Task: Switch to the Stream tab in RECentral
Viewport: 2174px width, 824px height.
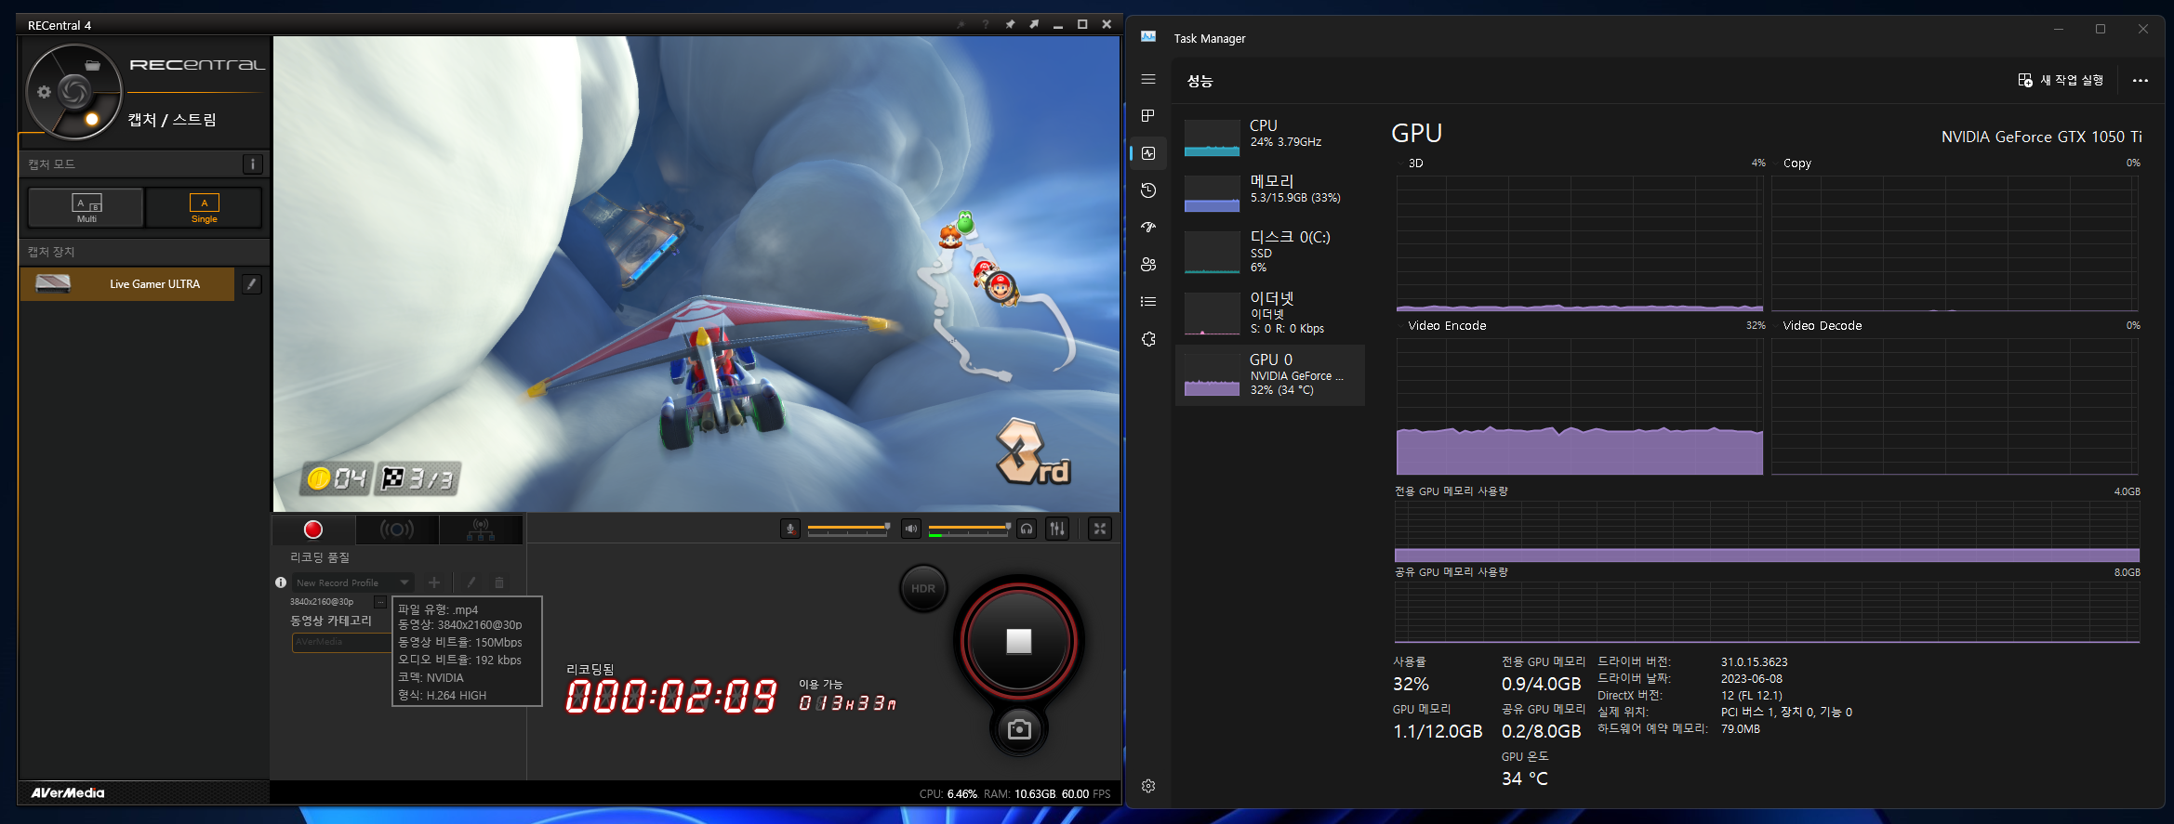Action: (x=396, y=530)
